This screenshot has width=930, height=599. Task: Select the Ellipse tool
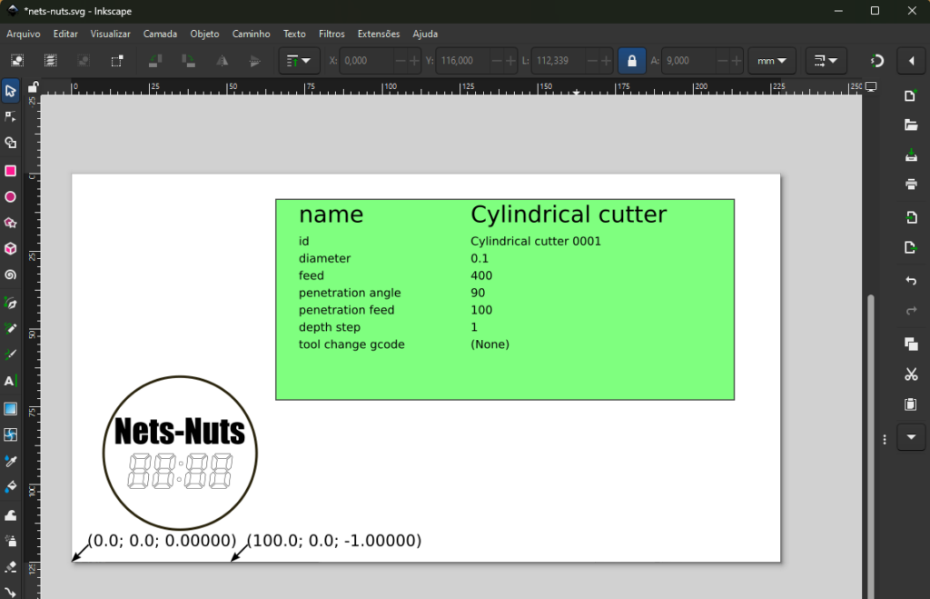coord(11,197)
